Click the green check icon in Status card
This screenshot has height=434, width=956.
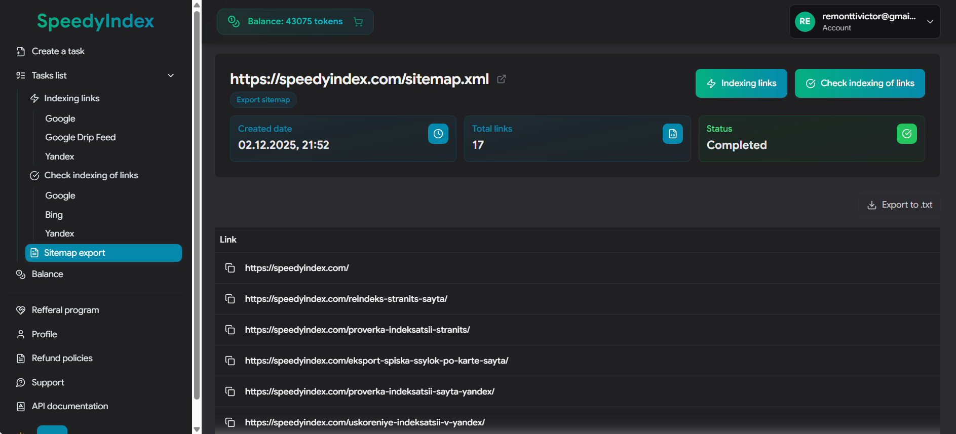pyautogui.click(x=907, y=134)
